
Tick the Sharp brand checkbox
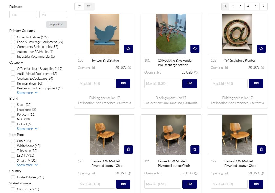click(13, 105)
